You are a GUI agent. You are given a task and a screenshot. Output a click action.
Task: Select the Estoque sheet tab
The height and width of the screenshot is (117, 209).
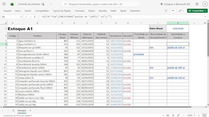(22, 111)
